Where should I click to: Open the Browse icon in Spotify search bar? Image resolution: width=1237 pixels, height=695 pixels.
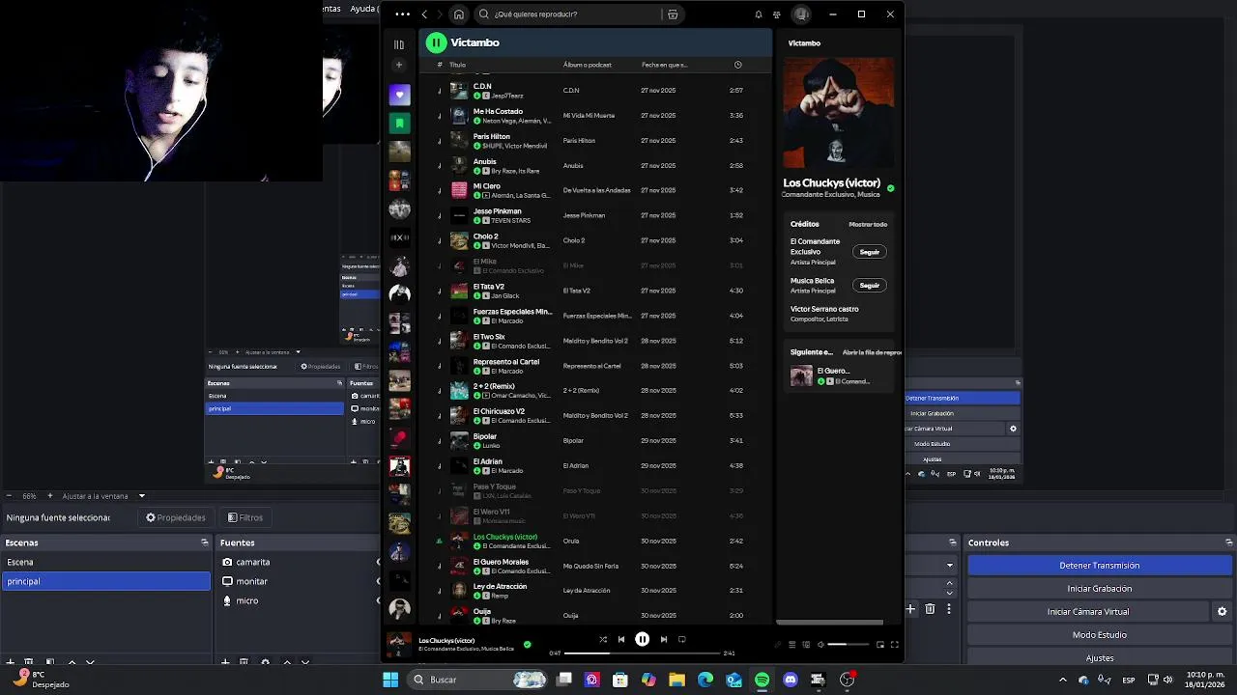click(x=673, y=14)
